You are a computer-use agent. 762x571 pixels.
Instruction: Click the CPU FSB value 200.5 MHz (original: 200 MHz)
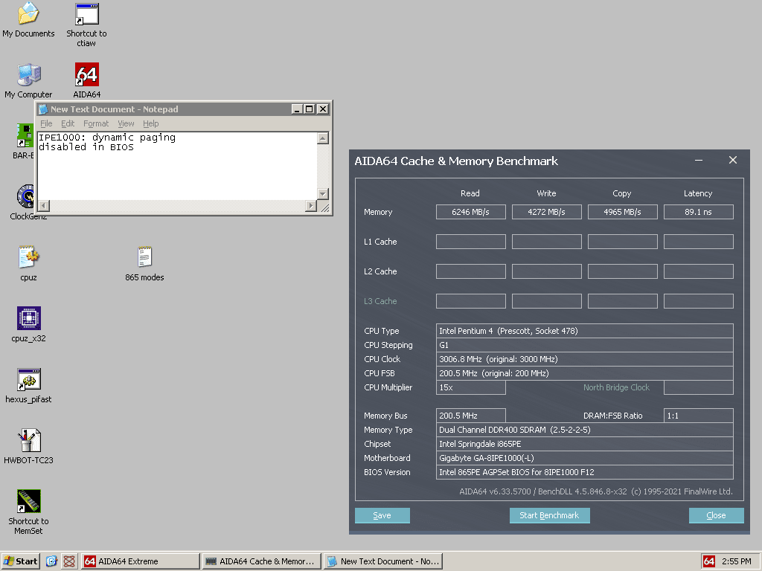(585, 373)
